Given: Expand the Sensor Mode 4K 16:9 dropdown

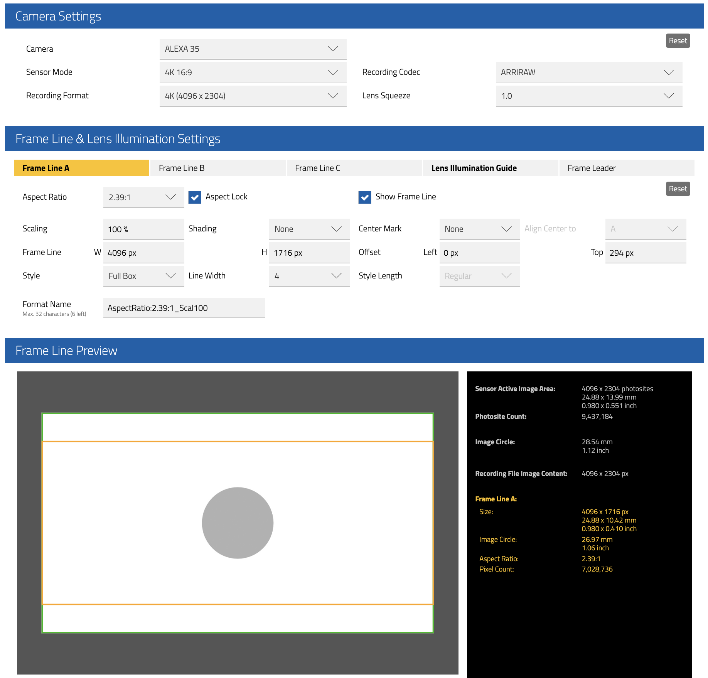Looking at the screenshot, I should click(x=253, y=73).
